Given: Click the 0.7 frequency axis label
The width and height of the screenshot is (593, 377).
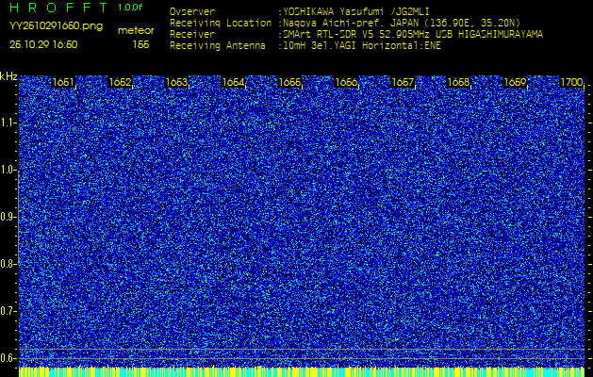Looking at the screenshot, I should 8,311.
